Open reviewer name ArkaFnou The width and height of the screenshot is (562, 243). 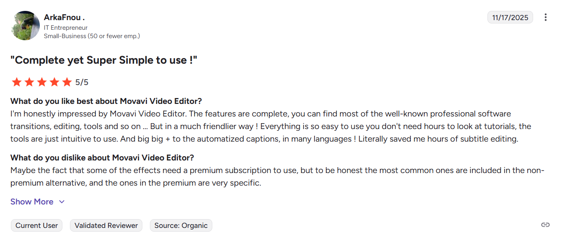(x=64, y=18)
